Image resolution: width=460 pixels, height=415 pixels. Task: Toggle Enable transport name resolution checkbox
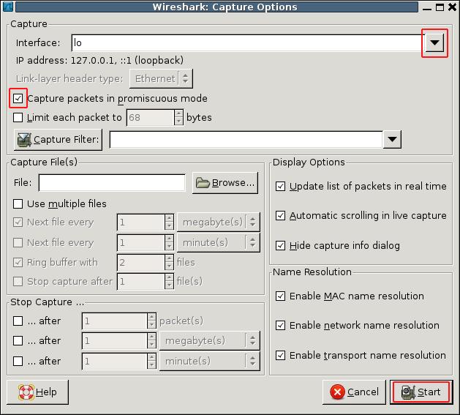pos(280,355)
